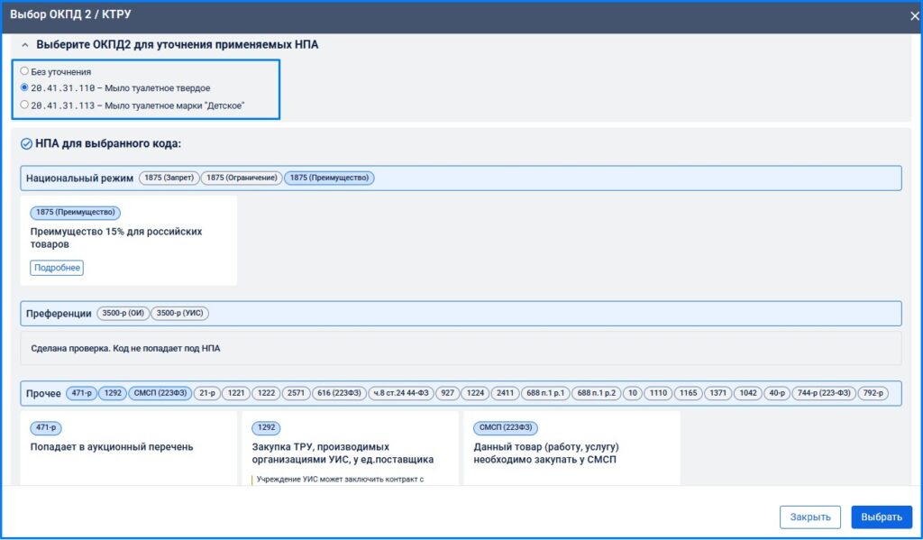Click text 'Попадает в аукционный перечень'

point(112,447)
